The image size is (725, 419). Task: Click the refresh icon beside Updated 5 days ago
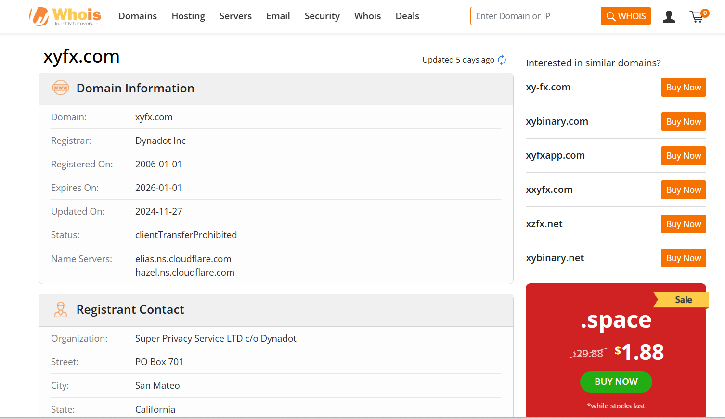(502, 60)
